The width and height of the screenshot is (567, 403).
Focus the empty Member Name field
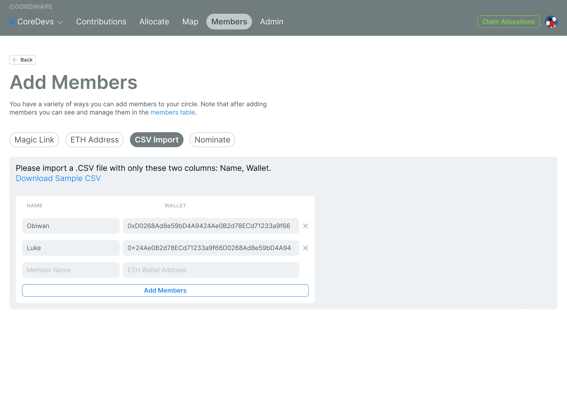(71, 270)
